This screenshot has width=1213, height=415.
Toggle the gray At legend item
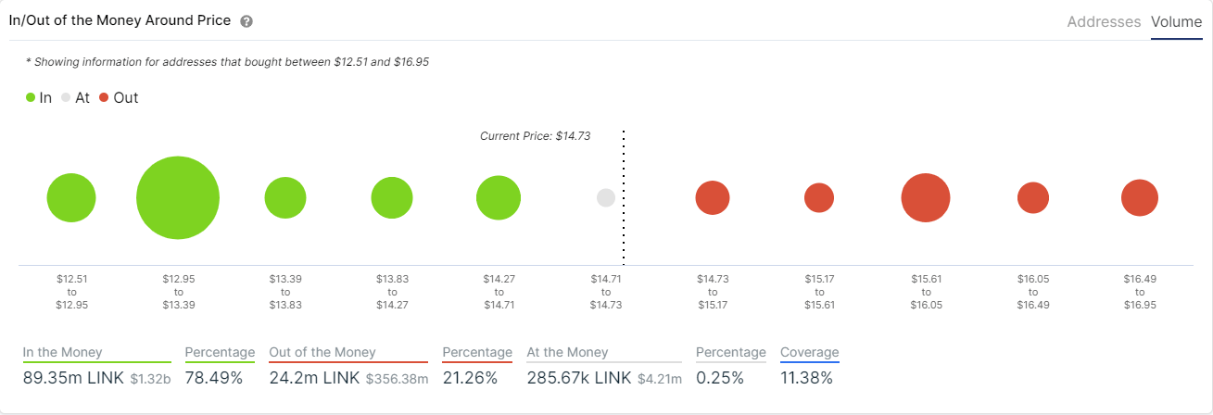pos(75,97)
